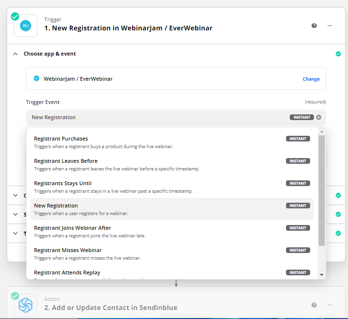Click the dropdown list scrollbar thumb
348x319 pixels.
321,190
